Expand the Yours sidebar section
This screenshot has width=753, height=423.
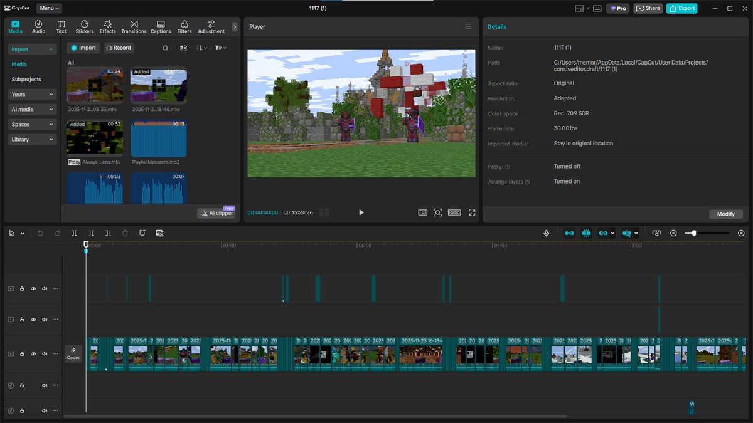[x=32, y=94]
